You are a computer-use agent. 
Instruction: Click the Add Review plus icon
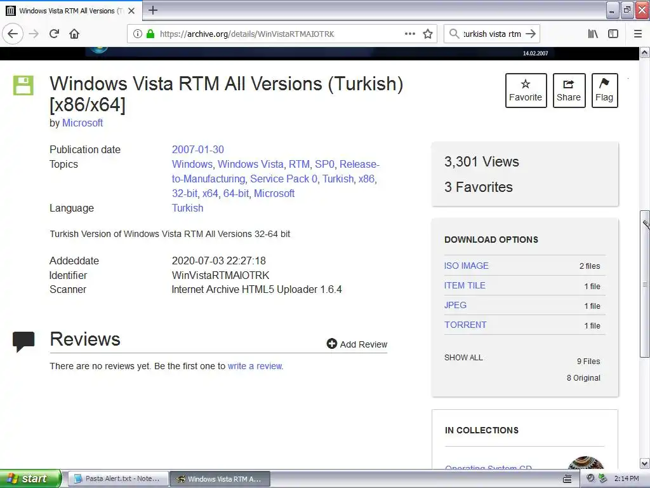(331, 344)
